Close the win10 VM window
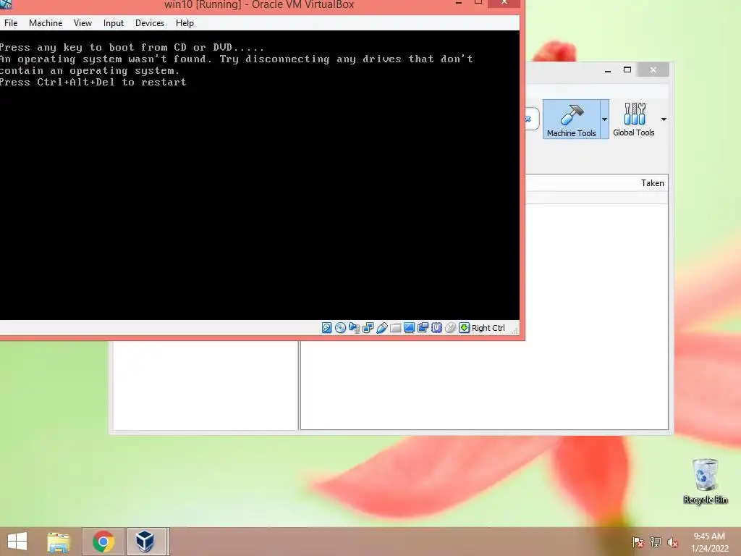The height and width of the screenshot is (556, 741). pos(504,3)
